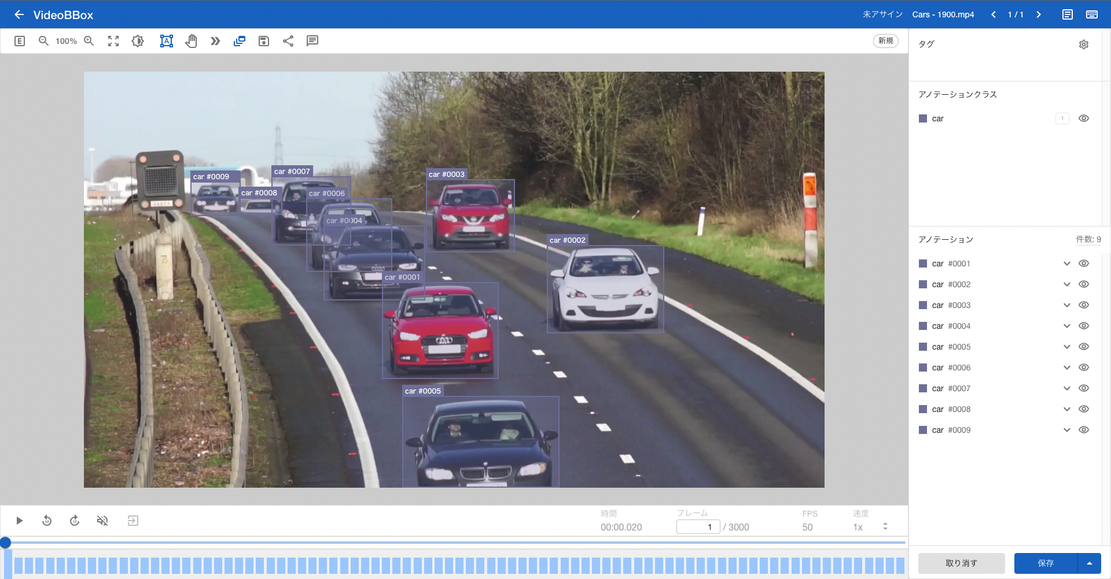This screenshot has width=1111, height=579.
Task: Hide annotation car #0007
Action: point(1084,388)
